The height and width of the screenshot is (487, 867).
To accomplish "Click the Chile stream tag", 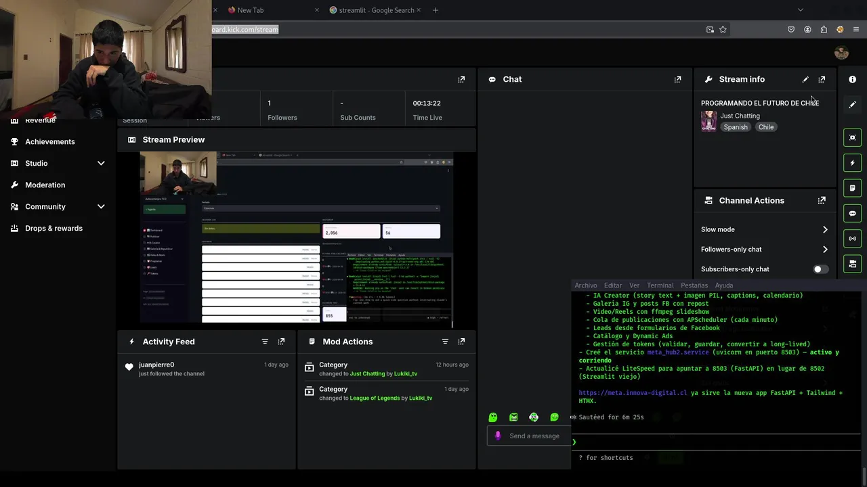I will click(766, 127).
